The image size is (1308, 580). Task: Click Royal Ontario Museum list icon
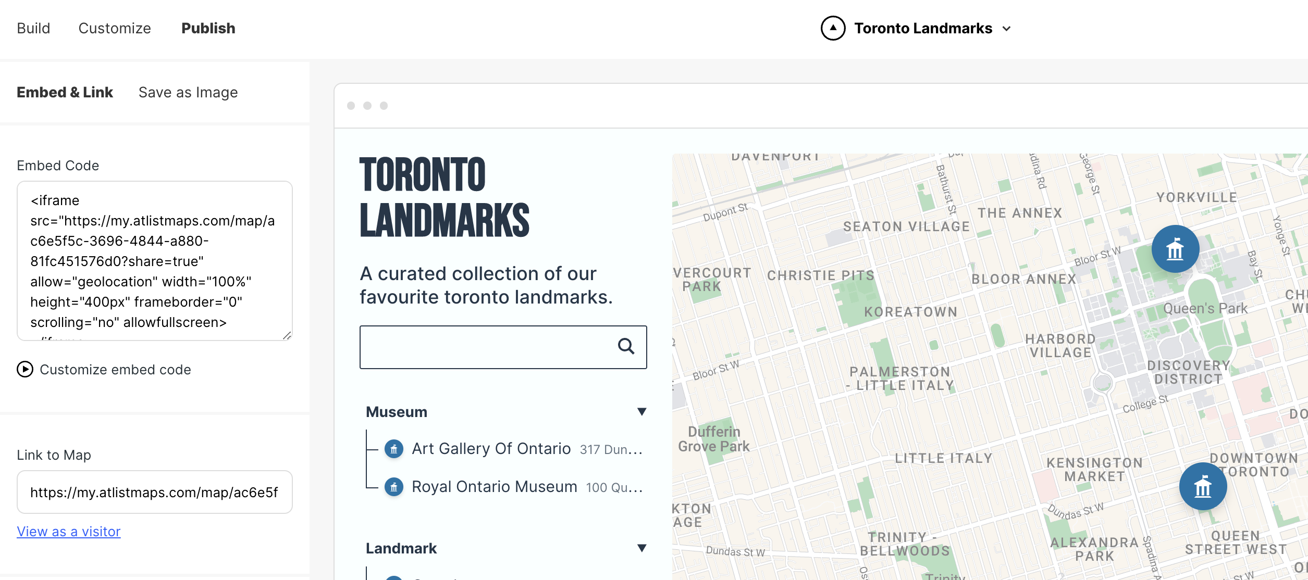(394, 487)
